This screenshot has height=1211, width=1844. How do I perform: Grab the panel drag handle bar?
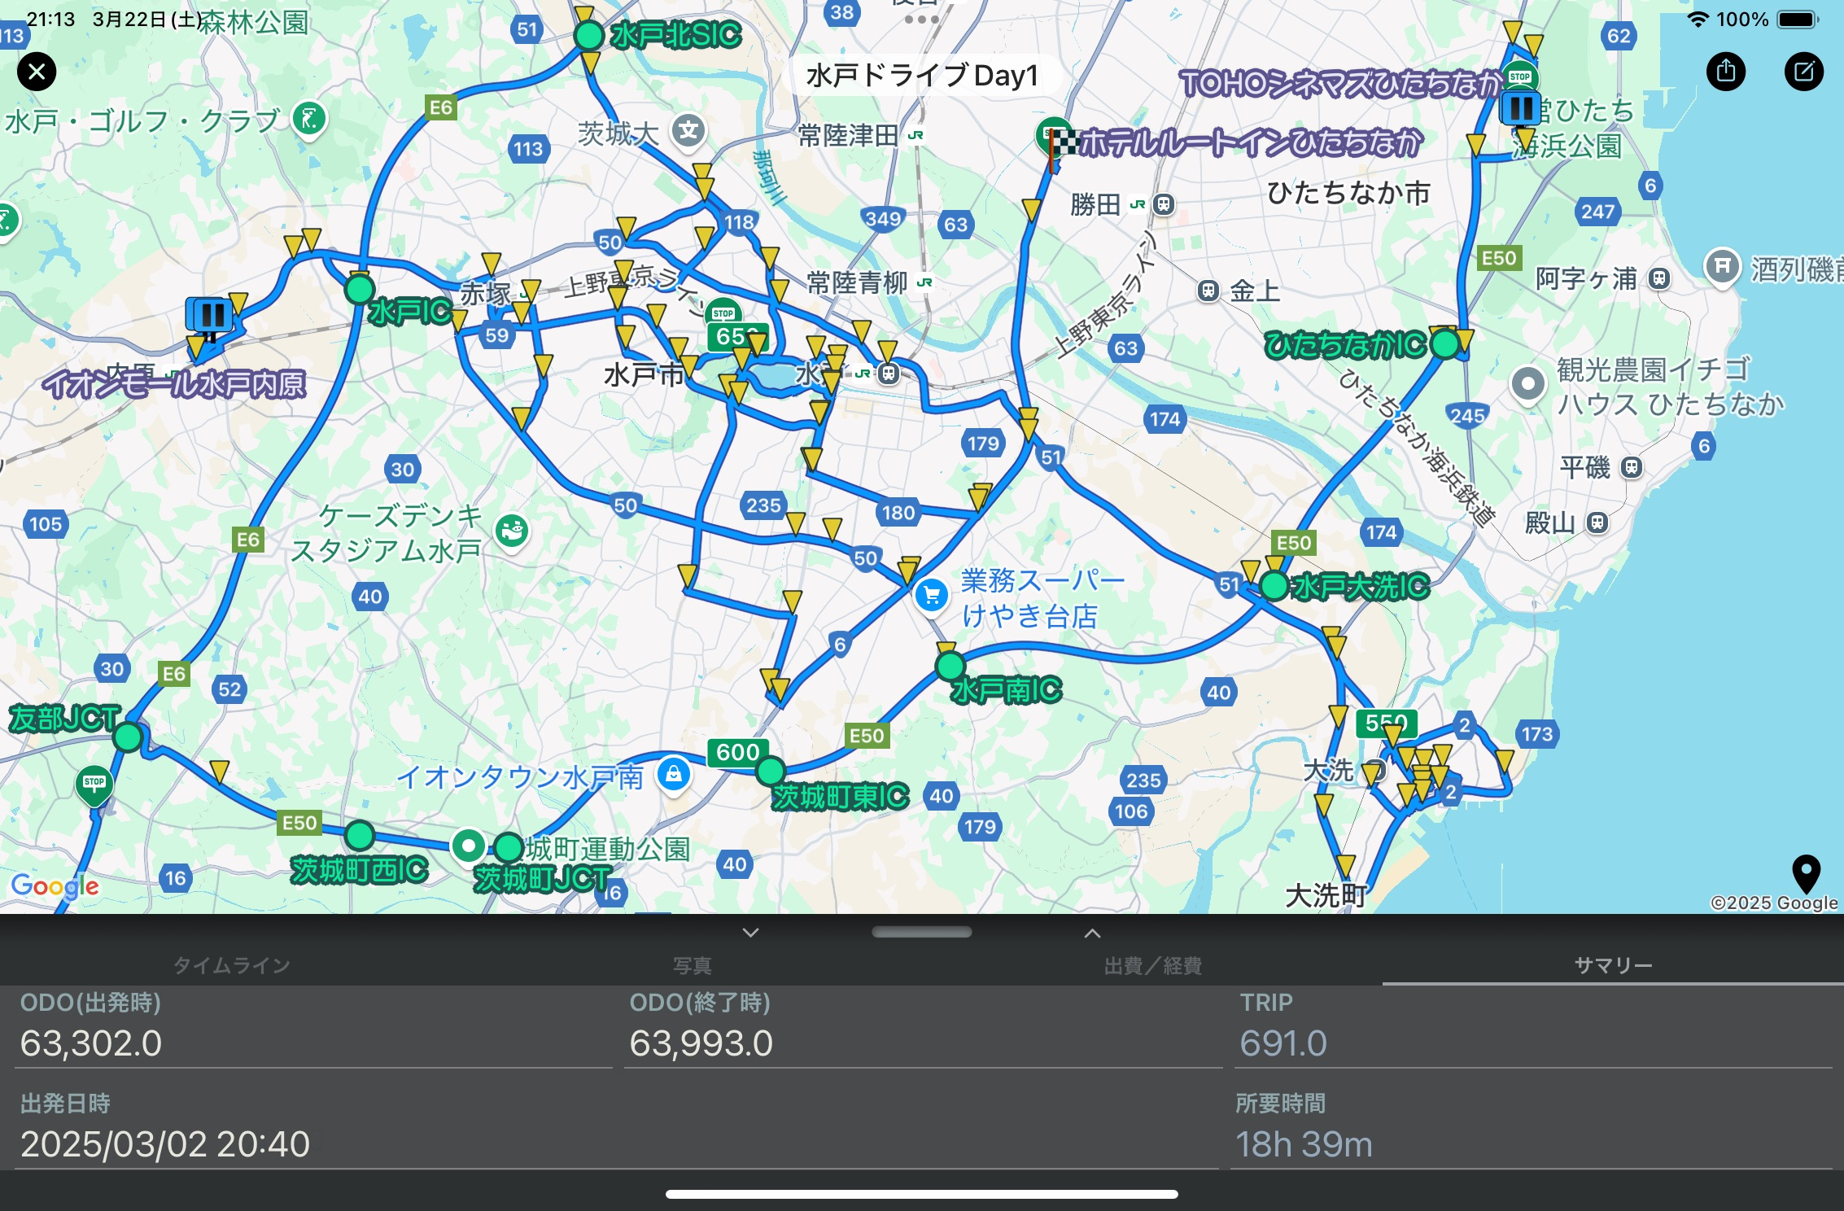(x=922, y=933)
